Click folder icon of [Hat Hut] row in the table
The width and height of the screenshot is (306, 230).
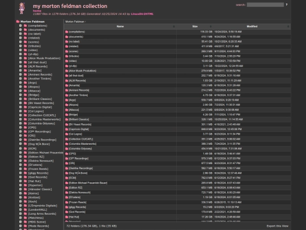click(67, 217)
